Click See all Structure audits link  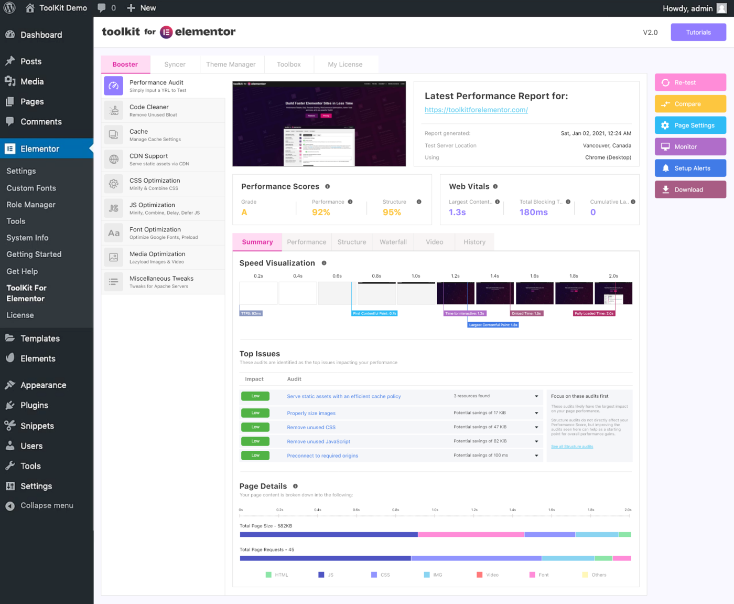pos(572,447)
